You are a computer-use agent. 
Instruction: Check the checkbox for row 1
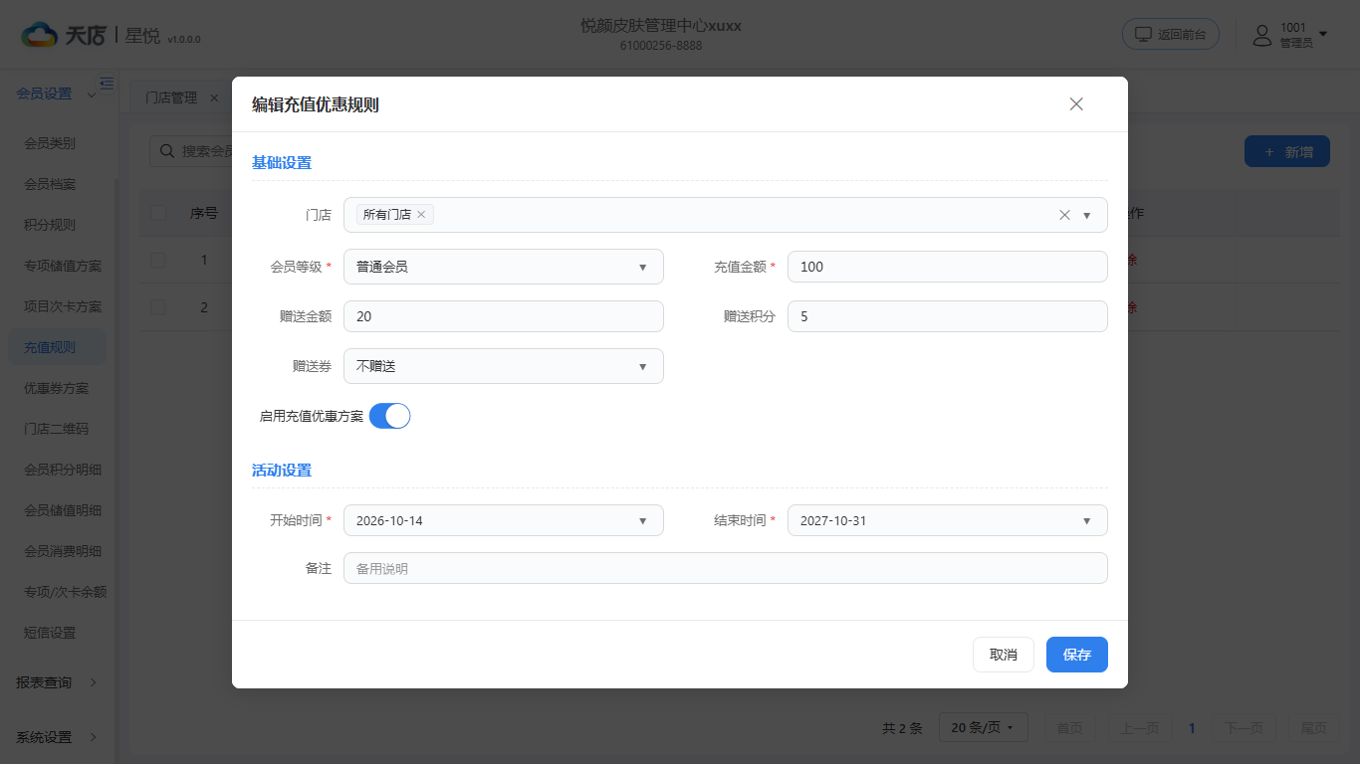(x=158, y=260)
